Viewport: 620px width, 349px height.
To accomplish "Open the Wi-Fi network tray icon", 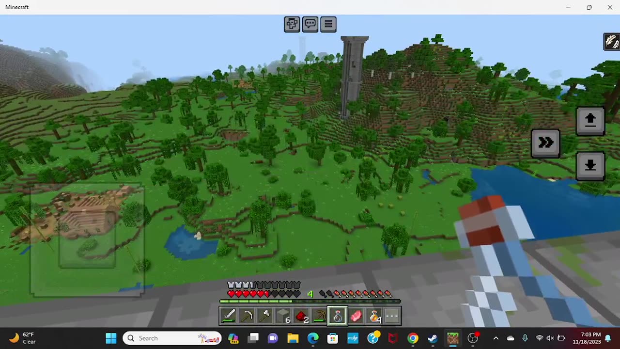I will coord(539,338).
